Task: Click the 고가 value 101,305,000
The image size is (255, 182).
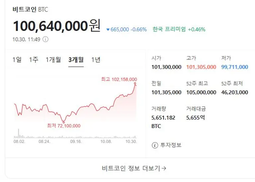Action: [x=201, y=67]
